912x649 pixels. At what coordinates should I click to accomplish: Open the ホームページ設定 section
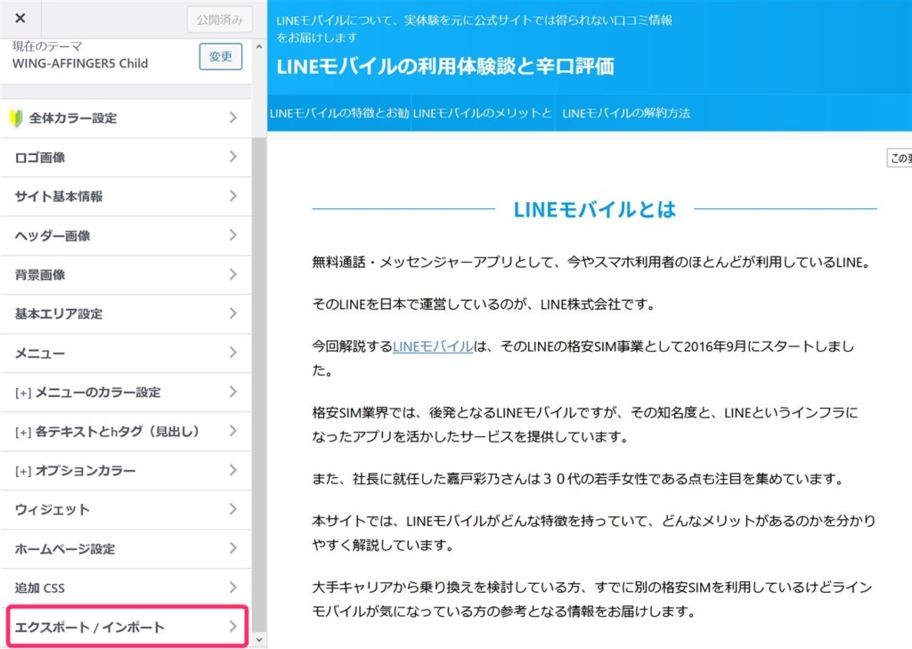pos(126,549)
